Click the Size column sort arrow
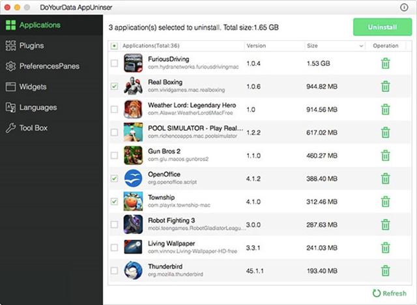The image size is (417, 305). click(x=361, y=46)
